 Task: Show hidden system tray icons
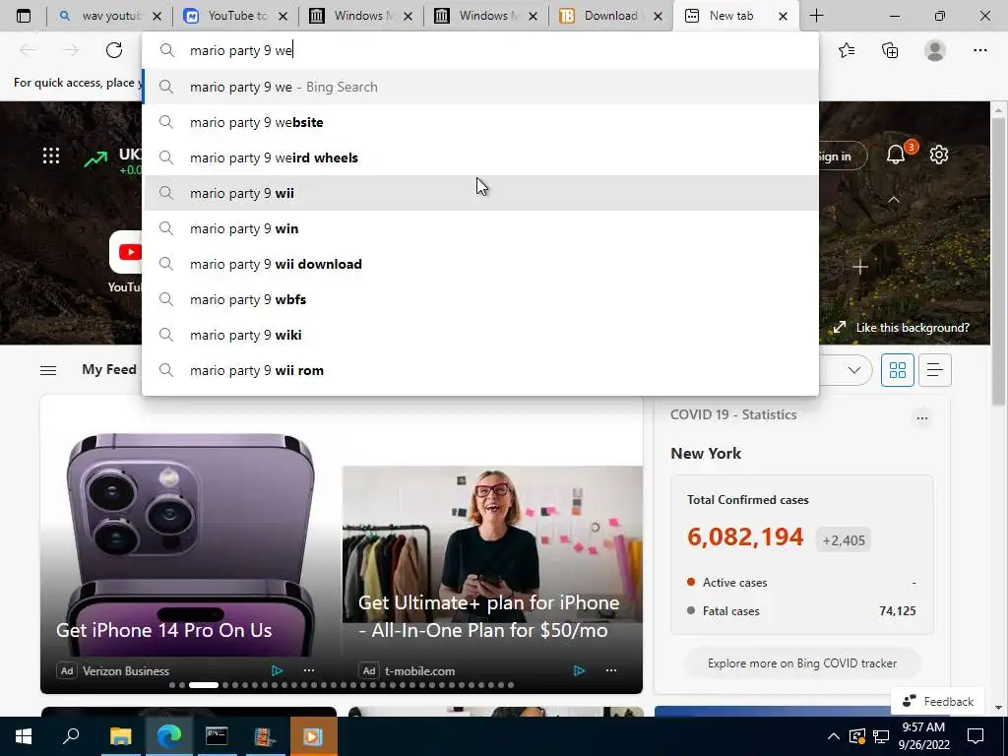tap(833, 736)
